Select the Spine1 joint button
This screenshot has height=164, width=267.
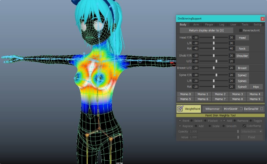242,81
